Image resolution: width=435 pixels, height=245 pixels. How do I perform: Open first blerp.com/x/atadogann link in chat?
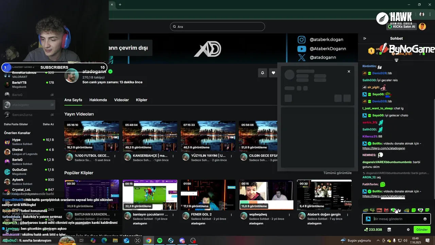tap(384, 148)
